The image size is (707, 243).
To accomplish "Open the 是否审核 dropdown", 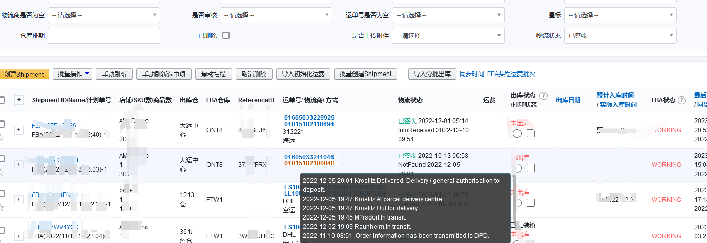I will click(x=276, y=15).
